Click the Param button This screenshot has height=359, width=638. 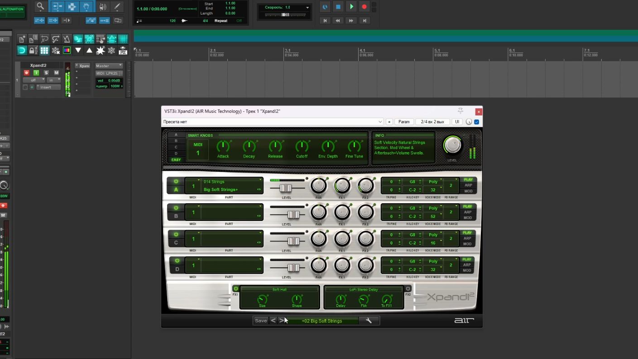[404, 122]
